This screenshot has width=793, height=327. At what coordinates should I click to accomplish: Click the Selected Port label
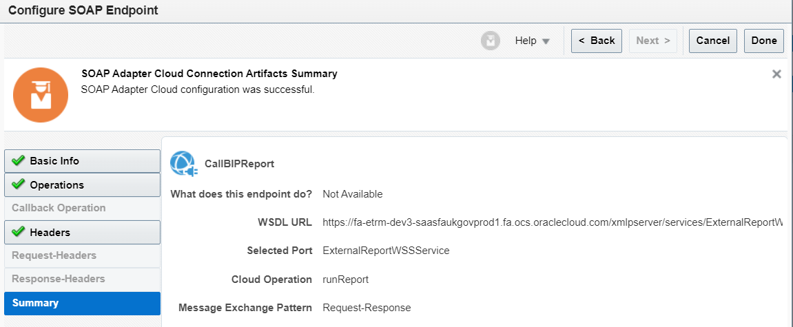pyautogui.click(x=280, y=251)
